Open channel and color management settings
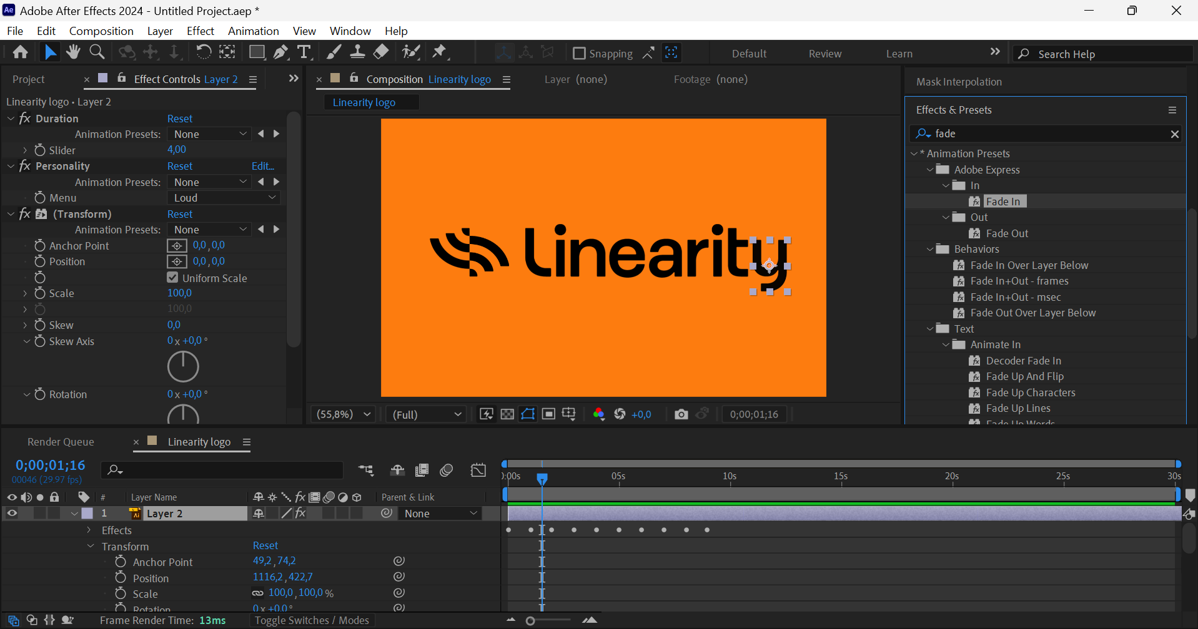The image size is (1198, 629). (598, 414)
